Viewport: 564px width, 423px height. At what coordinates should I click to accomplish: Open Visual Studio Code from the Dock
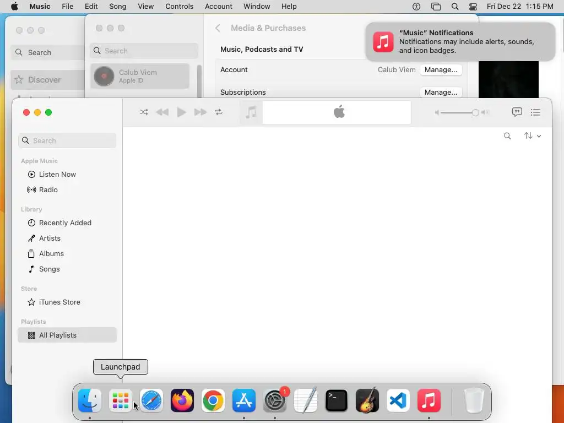coord(398,400)
